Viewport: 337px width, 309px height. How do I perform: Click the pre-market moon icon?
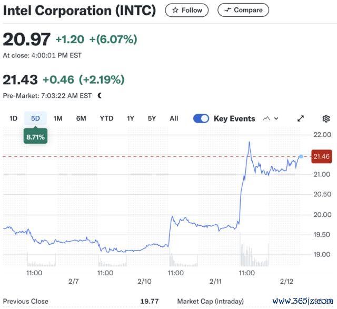(100, 95)
